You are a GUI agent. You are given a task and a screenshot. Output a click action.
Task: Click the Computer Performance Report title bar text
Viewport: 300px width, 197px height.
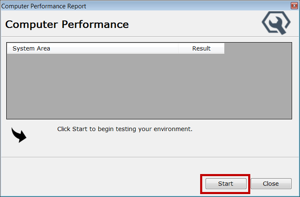44,6
